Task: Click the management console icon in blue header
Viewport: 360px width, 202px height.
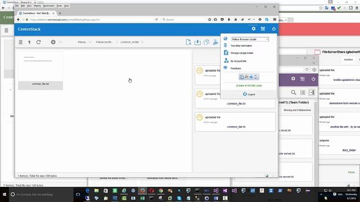Action: (263, 29)
